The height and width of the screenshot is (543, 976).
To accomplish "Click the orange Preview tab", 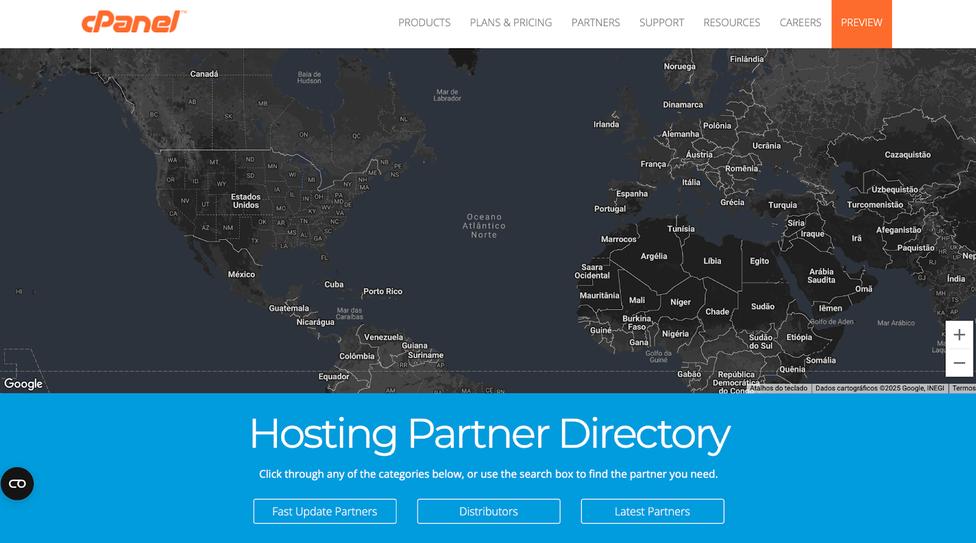I will (861, 23).
